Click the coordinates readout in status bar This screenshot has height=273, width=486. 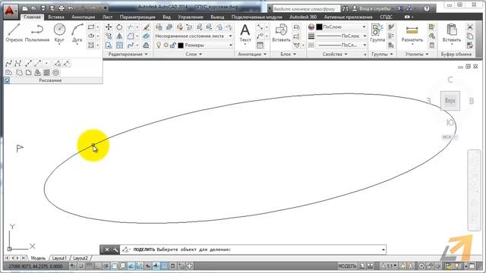tap(36, 266)
